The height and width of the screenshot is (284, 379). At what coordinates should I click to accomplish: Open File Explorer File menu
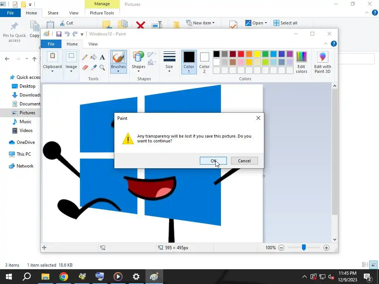point(10,13)
